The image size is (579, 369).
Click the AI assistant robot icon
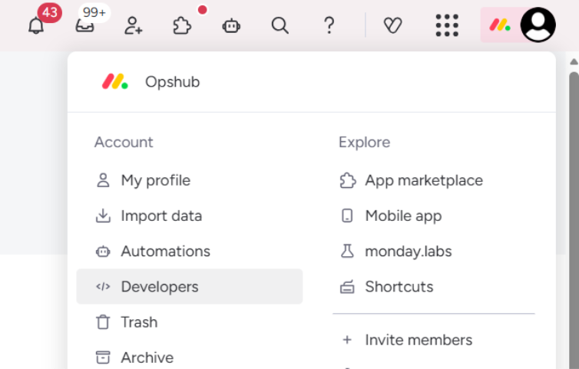(231, 26)
